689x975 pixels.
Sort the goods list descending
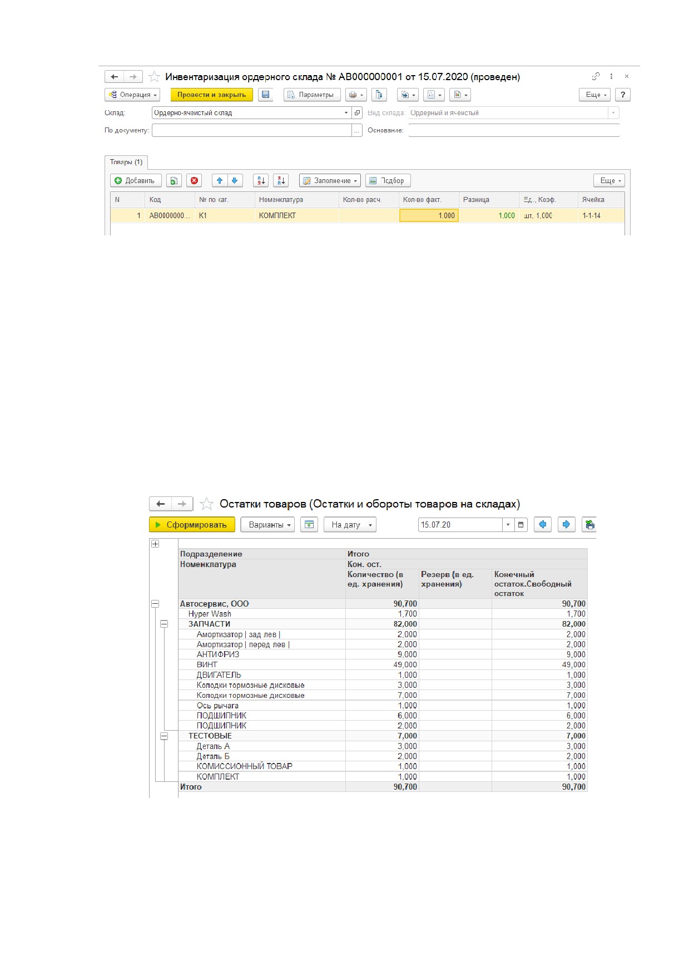(x=281, y=180)
